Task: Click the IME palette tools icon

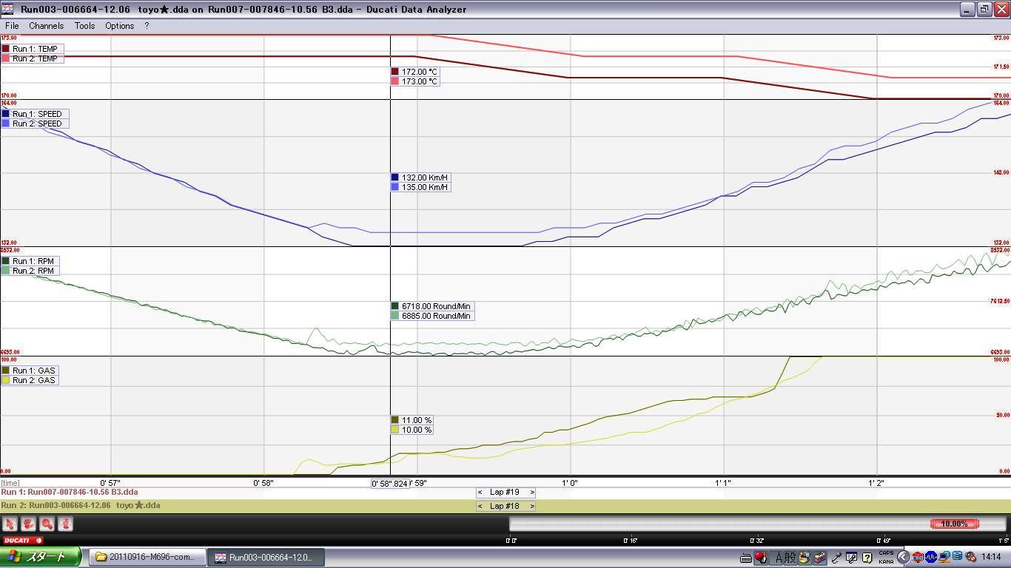Action: [x=804, y=558]
